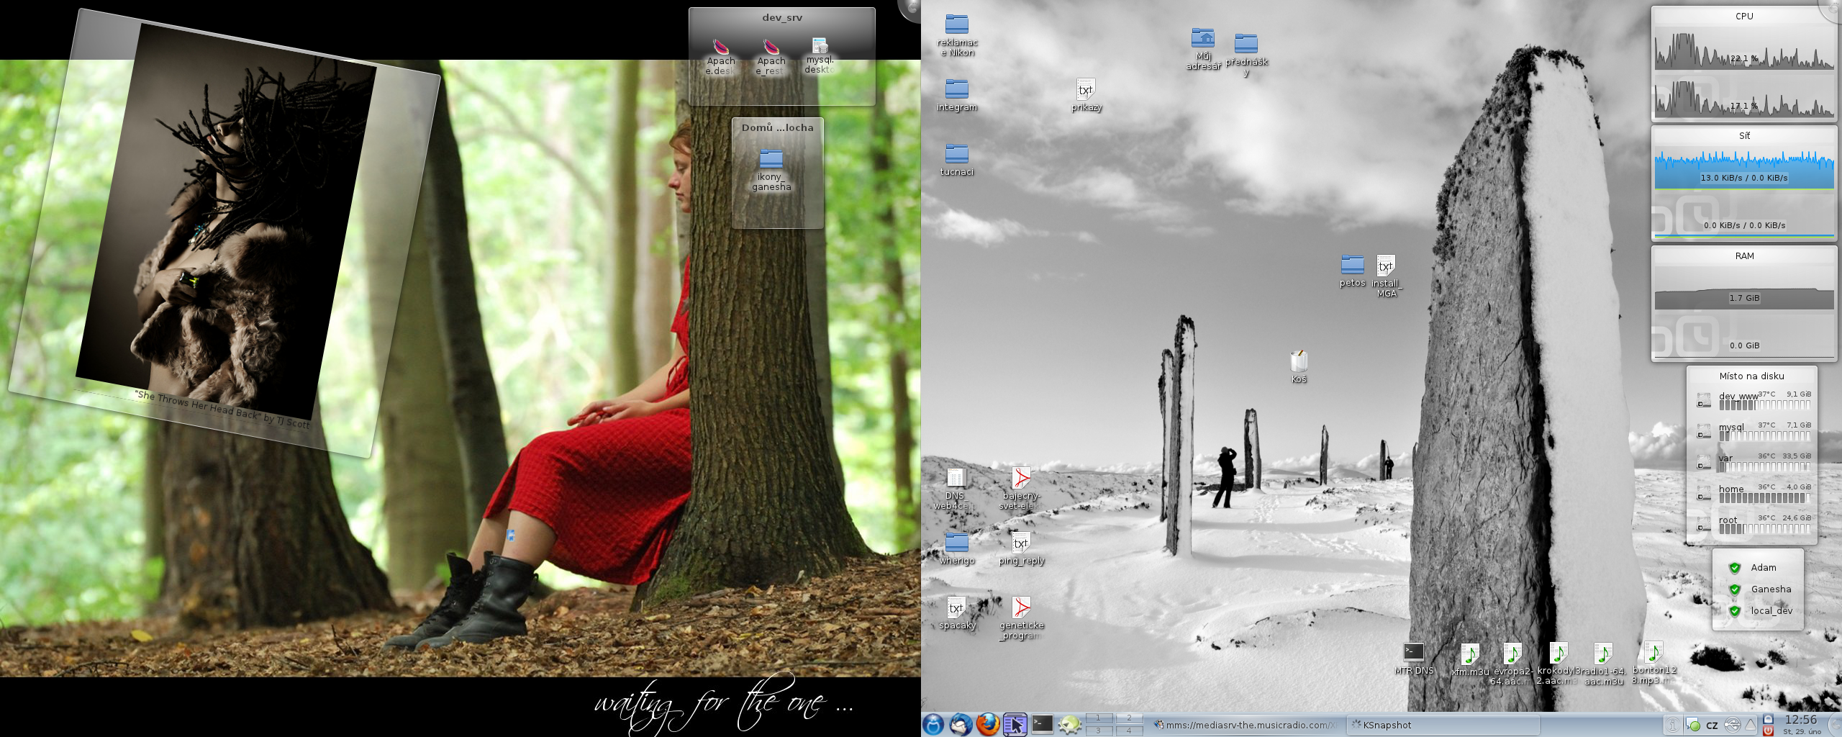1842x737 pixels.
Task: Open the Koš trash icon
Action: pos(1298,362)
